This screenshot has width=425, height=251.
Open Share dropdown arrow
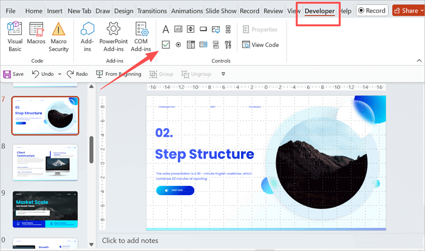tap(422, 10)
